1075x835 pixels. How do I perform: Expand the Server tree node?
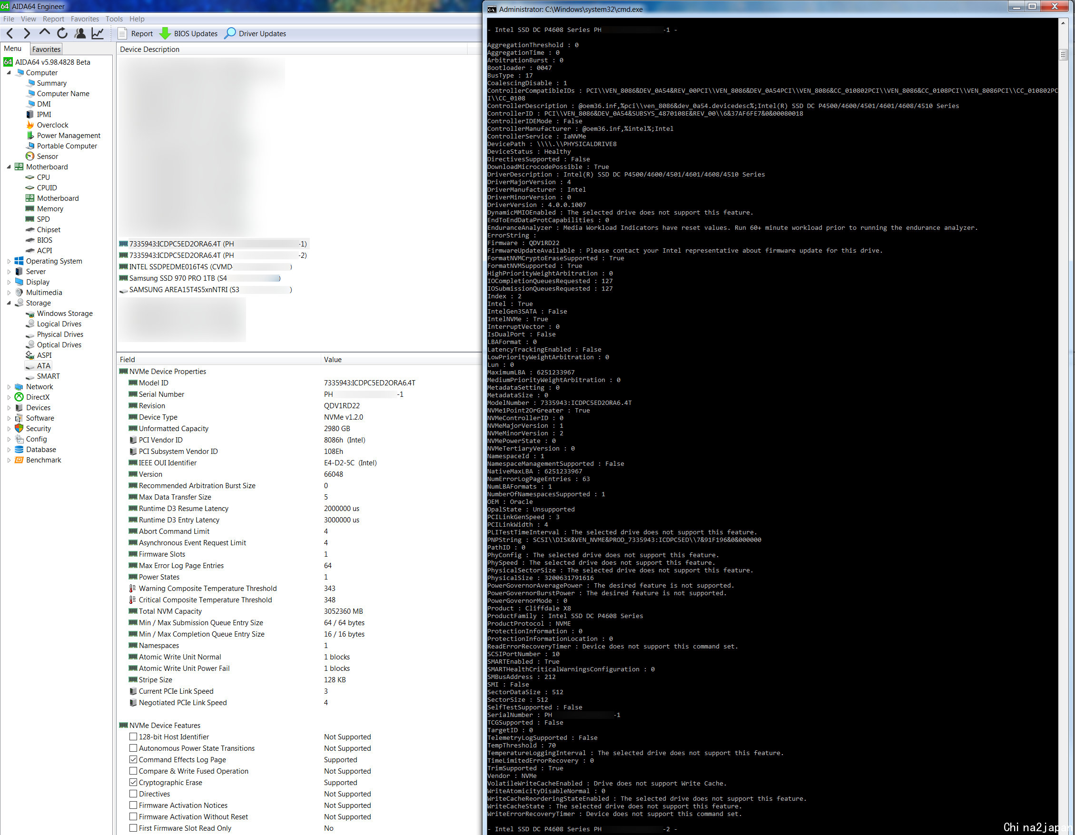pyautogui.click(x=9, y=272)
